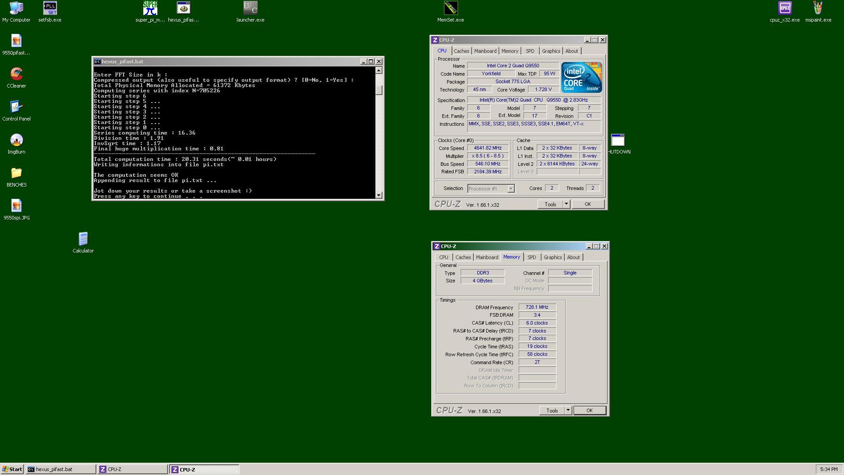Expand the Processor #1 selection dropdown
The height and width of the screenshot is (475, 844).
[511, 189]
